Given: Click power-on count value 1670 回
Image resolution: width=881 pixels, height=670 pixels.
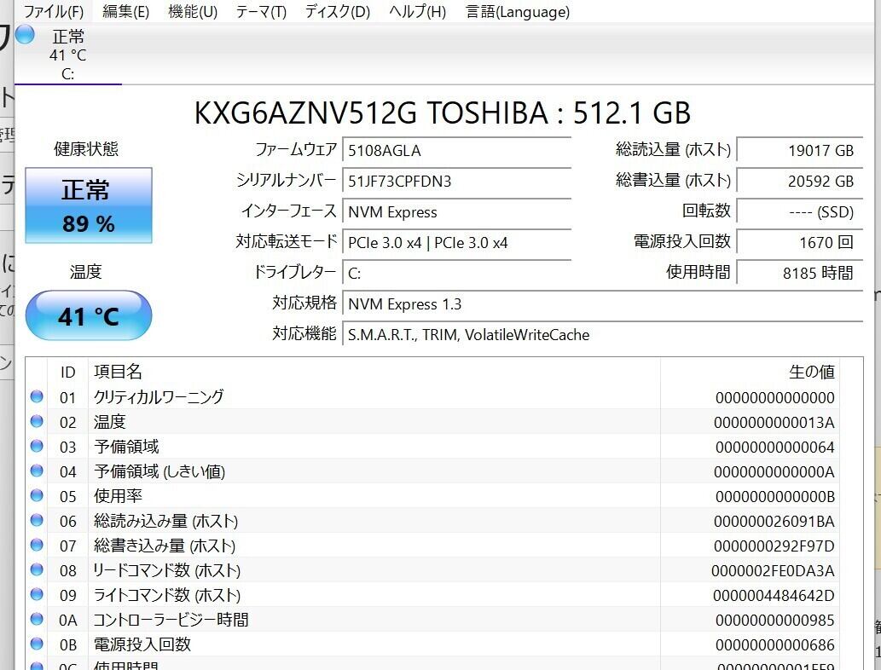Looking at the screenshot, I should point(799,243).
